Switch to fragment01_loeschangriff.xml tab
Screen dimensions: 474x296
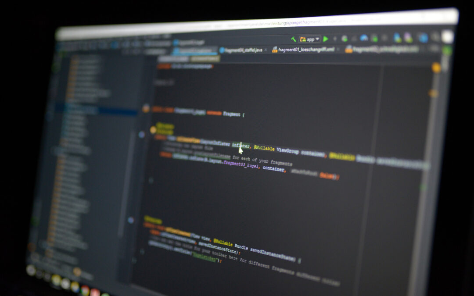coord(303,50)
